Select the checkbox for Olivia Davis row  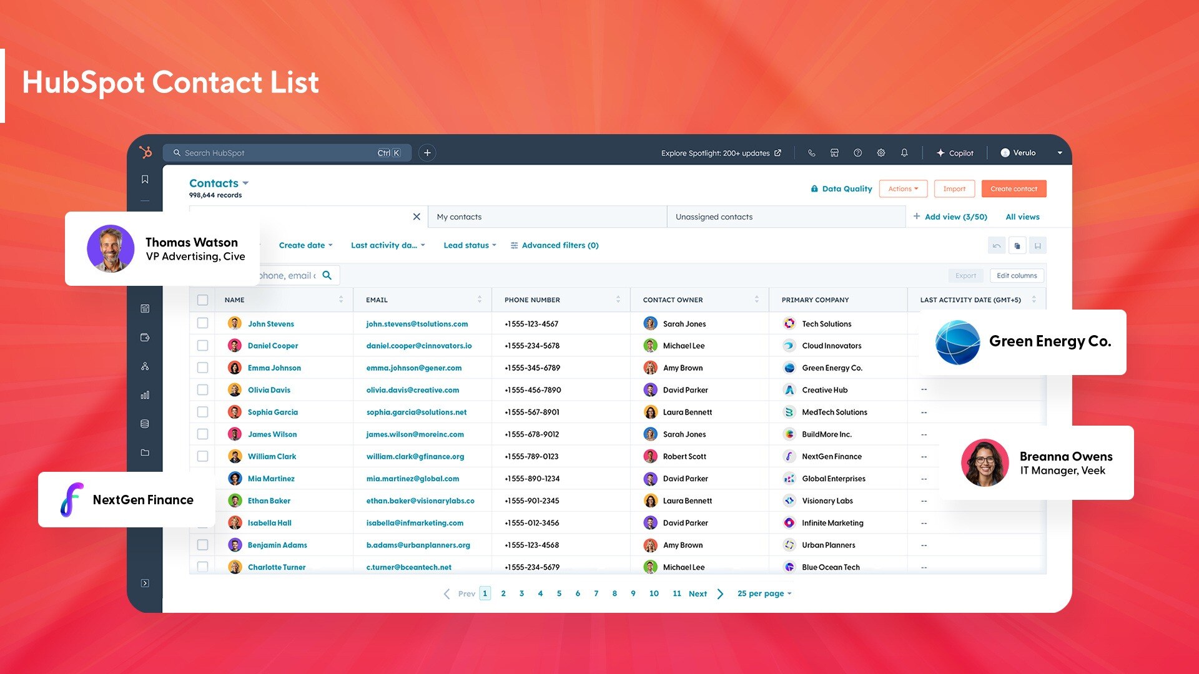click(x=202, y=390)
